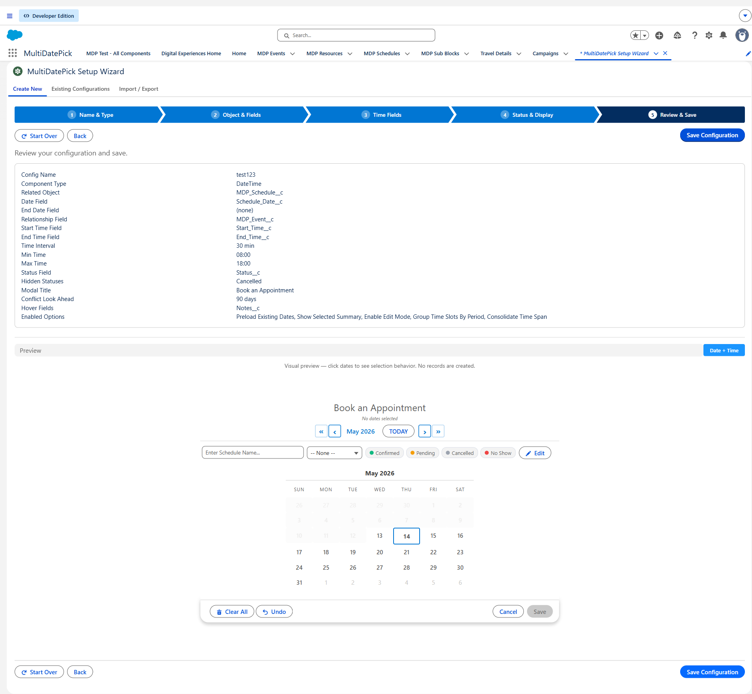Open the Global Actions plus icon

tap(659, 36)
